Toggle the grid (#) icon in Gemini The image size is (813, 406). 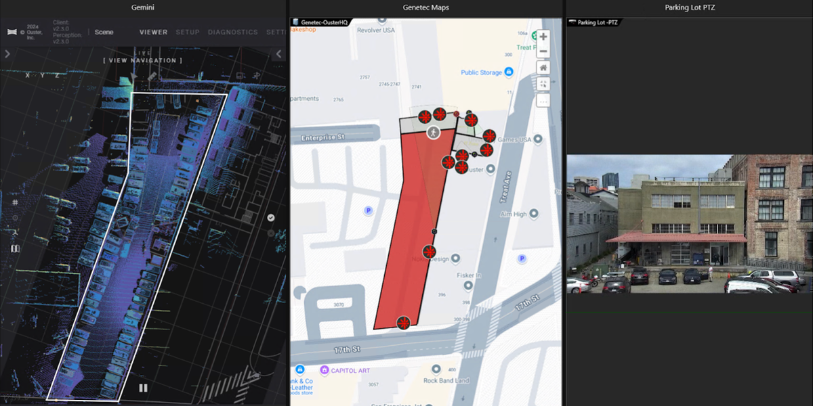(x=15, y=202)
